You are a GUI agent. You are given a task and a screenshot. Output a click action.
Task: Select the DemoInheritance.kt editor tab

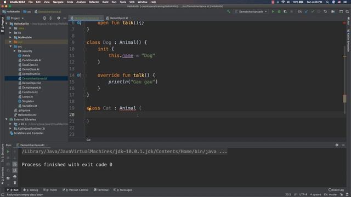pyautogui.click(x=86, y=18)
